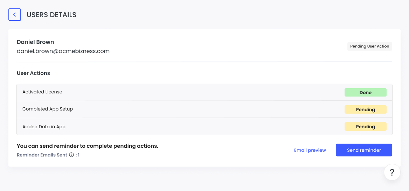Select the Added Data in App row label
The width and height of the screenshot is (409, 191).
point(44,127)
